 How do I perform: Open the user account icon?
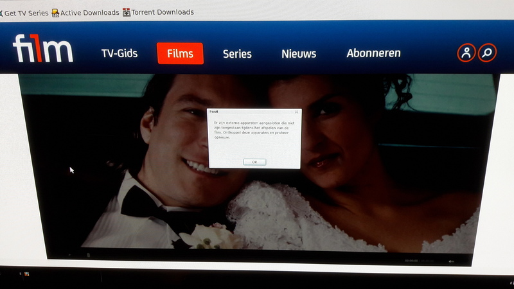click(x=466, y=53)
